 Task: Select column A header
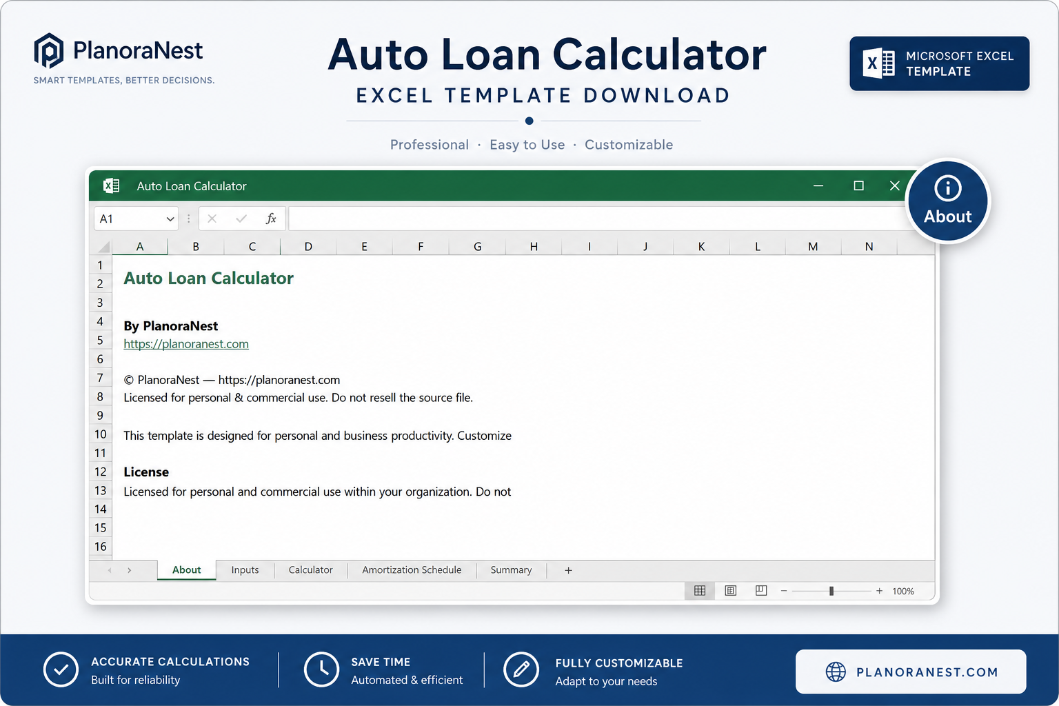[140, 246]
